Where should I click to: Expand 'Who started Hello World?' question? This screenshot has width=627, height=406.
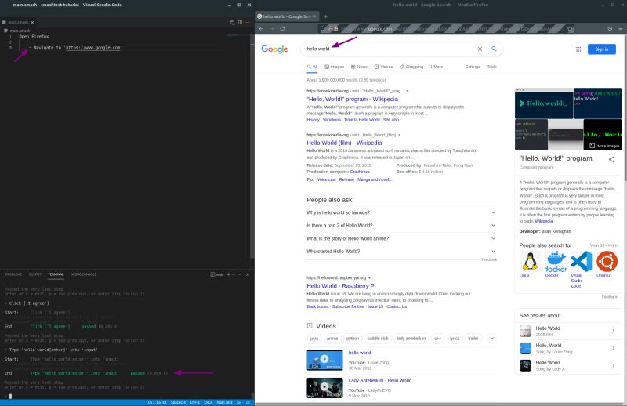(x=401, y=251)
